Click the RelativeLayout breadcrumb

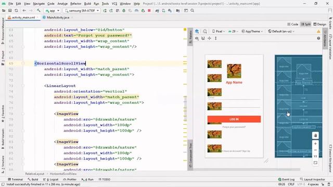[x=35, y=174]
